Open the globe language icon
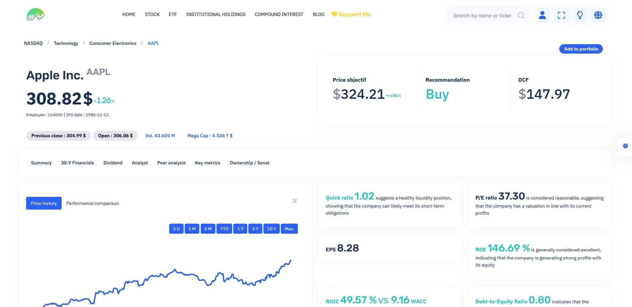Viewport: 632px width, 307px height. tap(598, 15)
